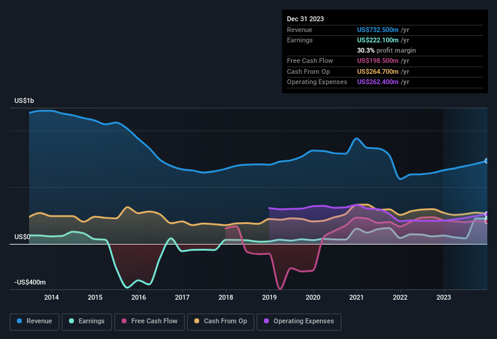
Task: Select the 2023 year on the axis
Action: click(x=444, y=297)
